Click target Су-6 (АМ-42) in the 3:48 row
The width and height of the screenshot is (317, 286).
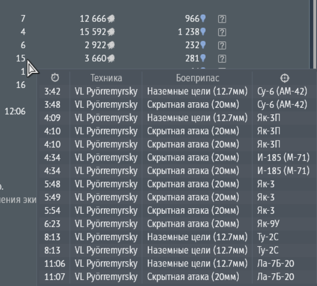coord(282,105)
